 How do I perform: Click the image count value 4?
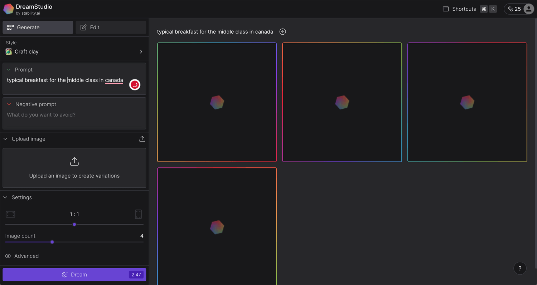tap(142, 236)
